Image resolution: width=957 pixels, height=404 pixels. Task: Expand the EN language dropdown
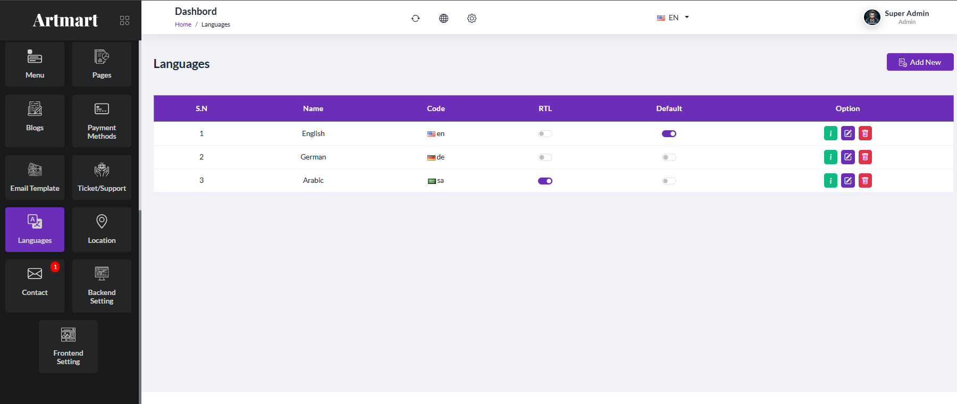coord(673,18)
